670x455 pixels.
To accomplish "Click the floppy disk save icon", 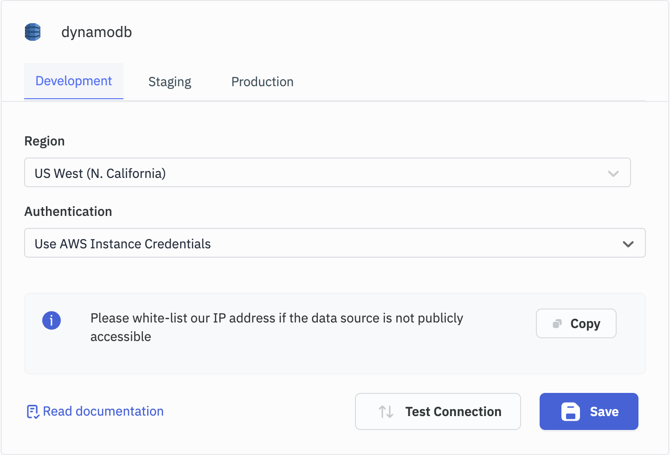I will [570, 411].
